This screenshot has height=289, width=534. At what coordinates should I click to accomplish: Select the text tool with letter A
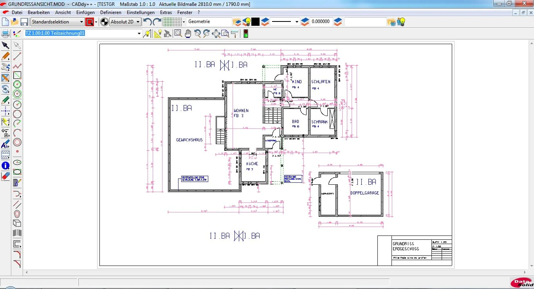coord(5,144)
